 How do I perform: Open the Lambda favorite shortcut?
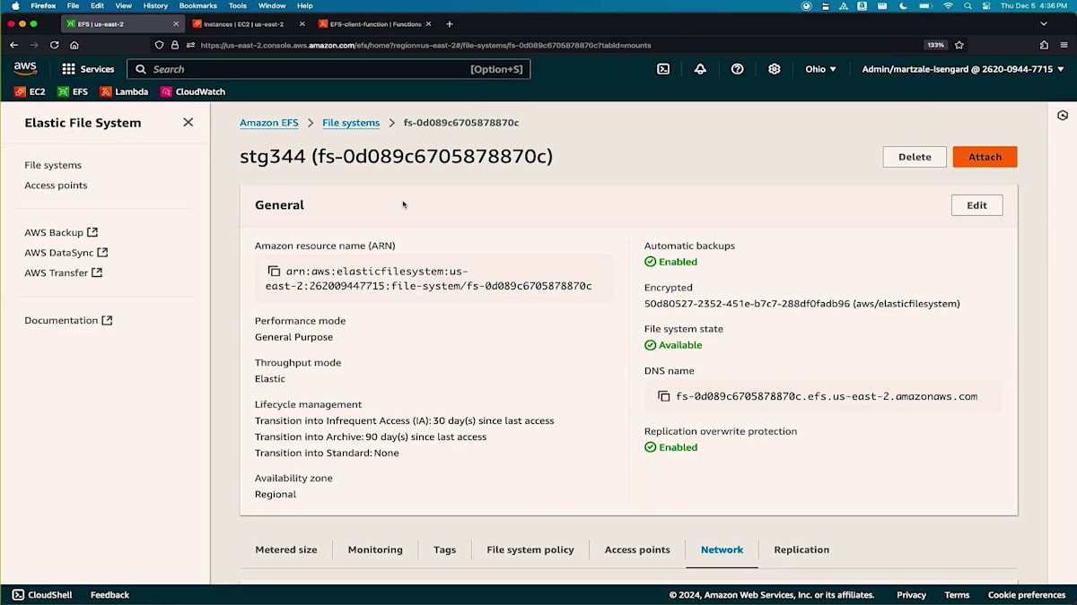tap(124, 91)
